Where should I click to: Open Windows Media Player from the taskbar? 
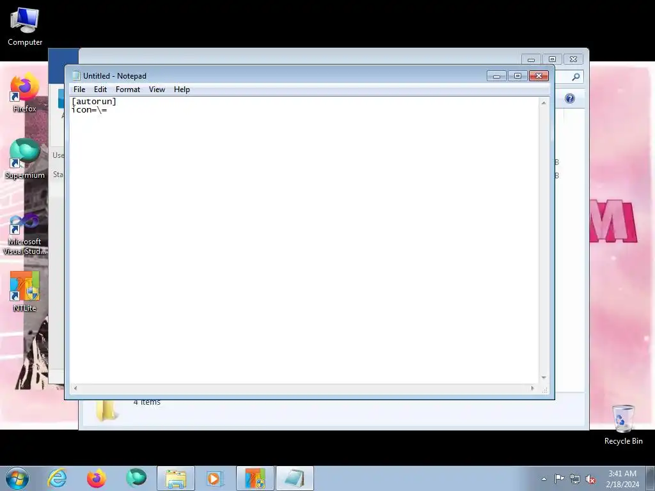click(x=215, y=478)
